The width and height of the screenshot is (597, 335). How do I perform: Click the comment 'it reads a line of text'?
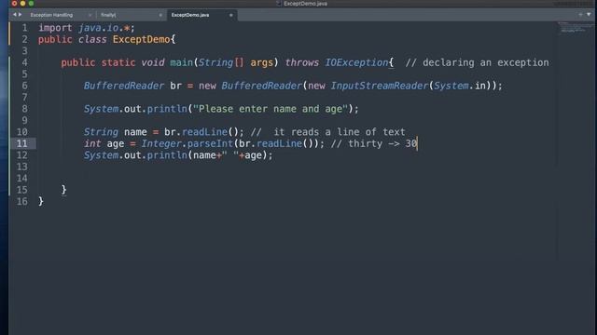coord(340,132)
